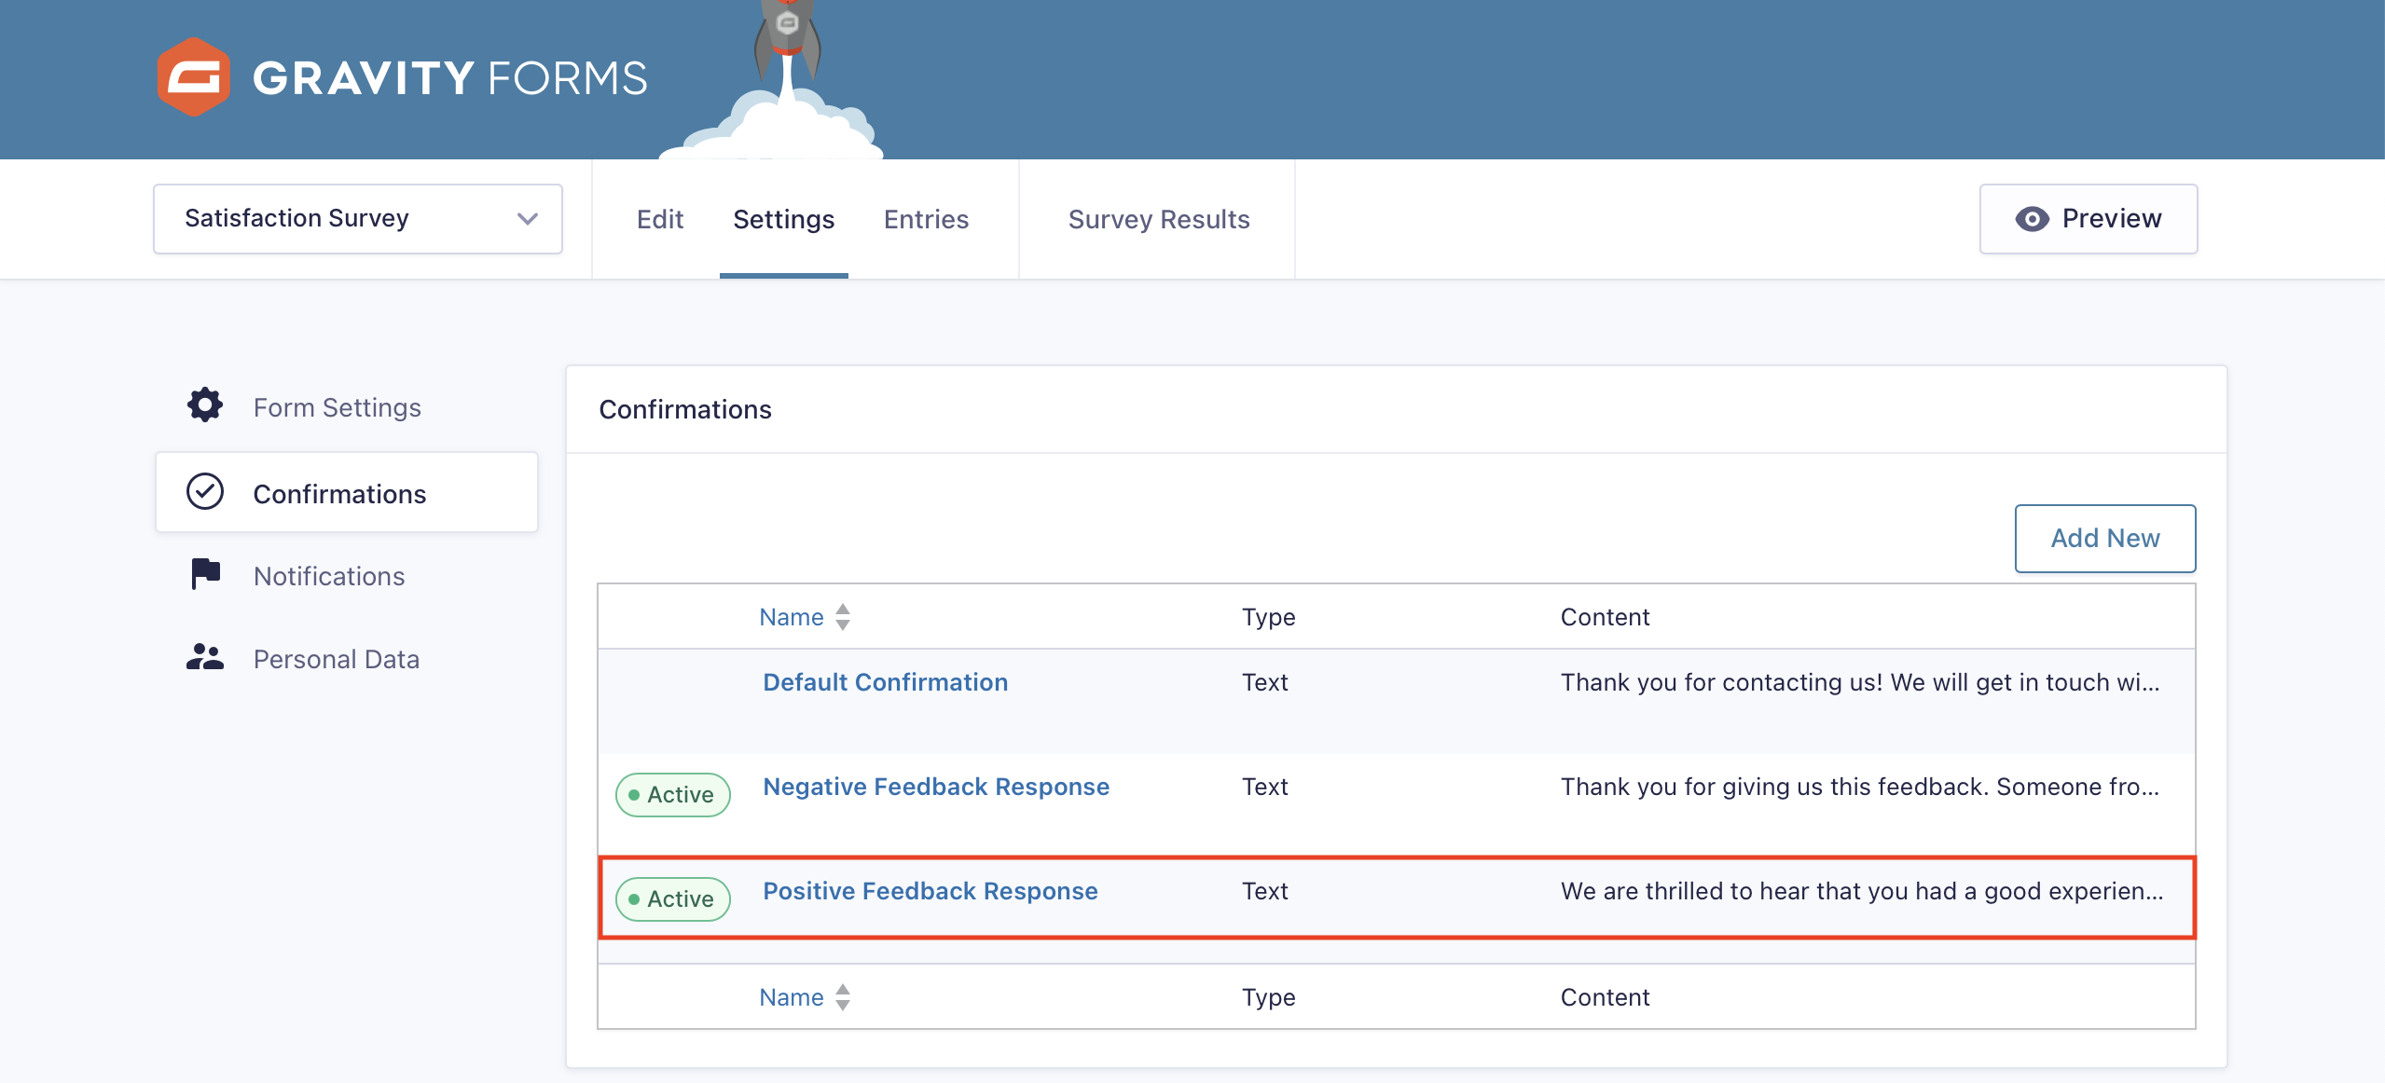Click the Confirmations checkmark circle icon
Viewport: 2385px width, 1083px height.
205,492
